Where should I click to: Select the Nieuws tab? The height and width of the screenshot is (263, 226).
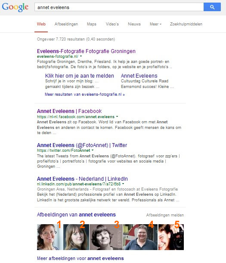pos(134,24)
